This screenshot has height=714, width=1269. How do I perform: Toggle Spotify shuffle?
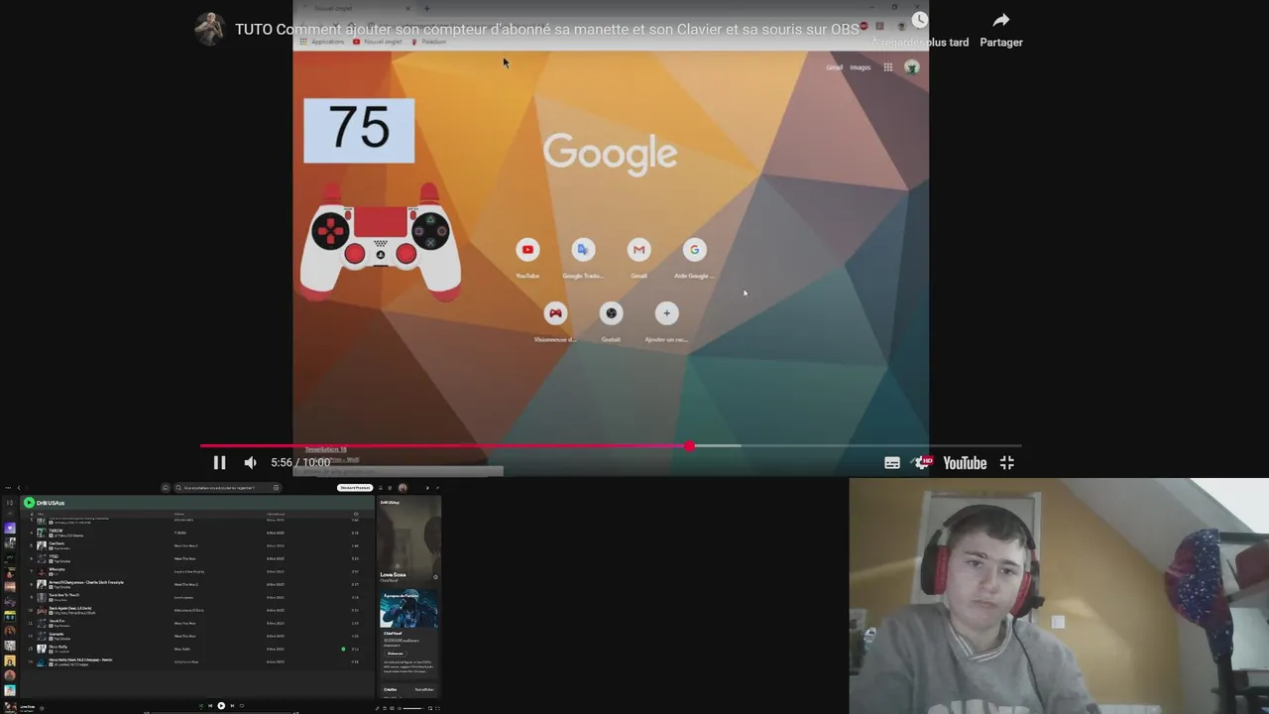tap(200, 706)
